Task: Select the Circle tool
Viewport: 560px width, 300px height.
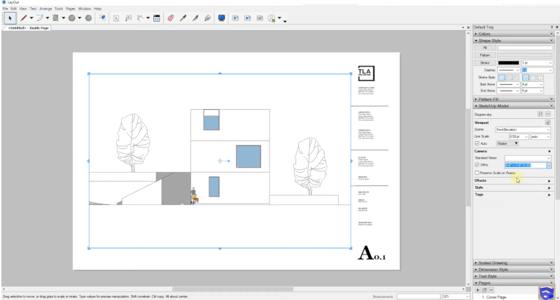Action: [72, 18]
